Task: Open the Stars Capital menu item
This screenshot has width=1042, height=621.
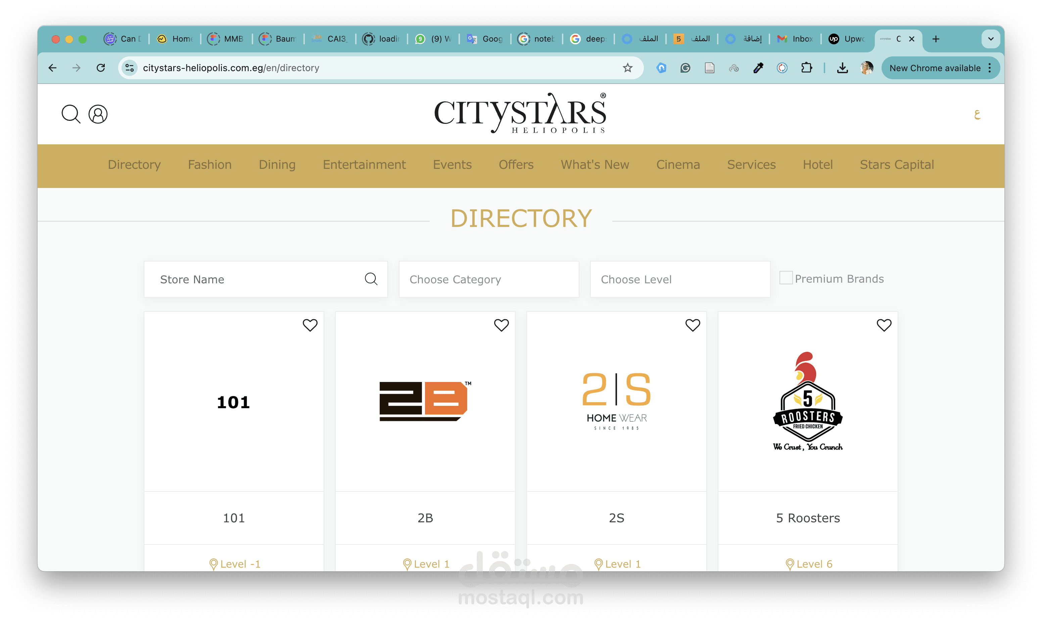Action: point(897,164)
